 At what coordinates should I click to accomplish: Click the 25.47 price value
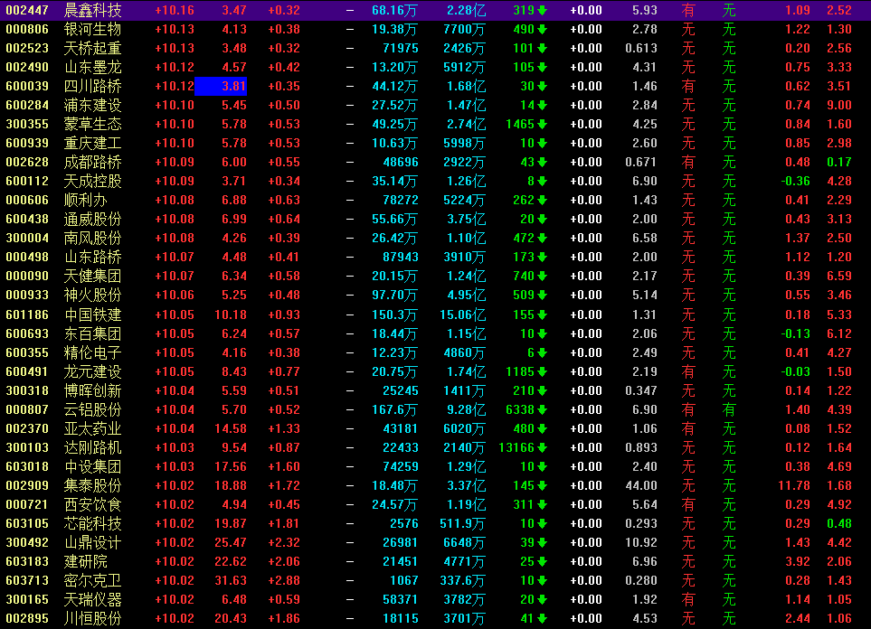(231, 542)
